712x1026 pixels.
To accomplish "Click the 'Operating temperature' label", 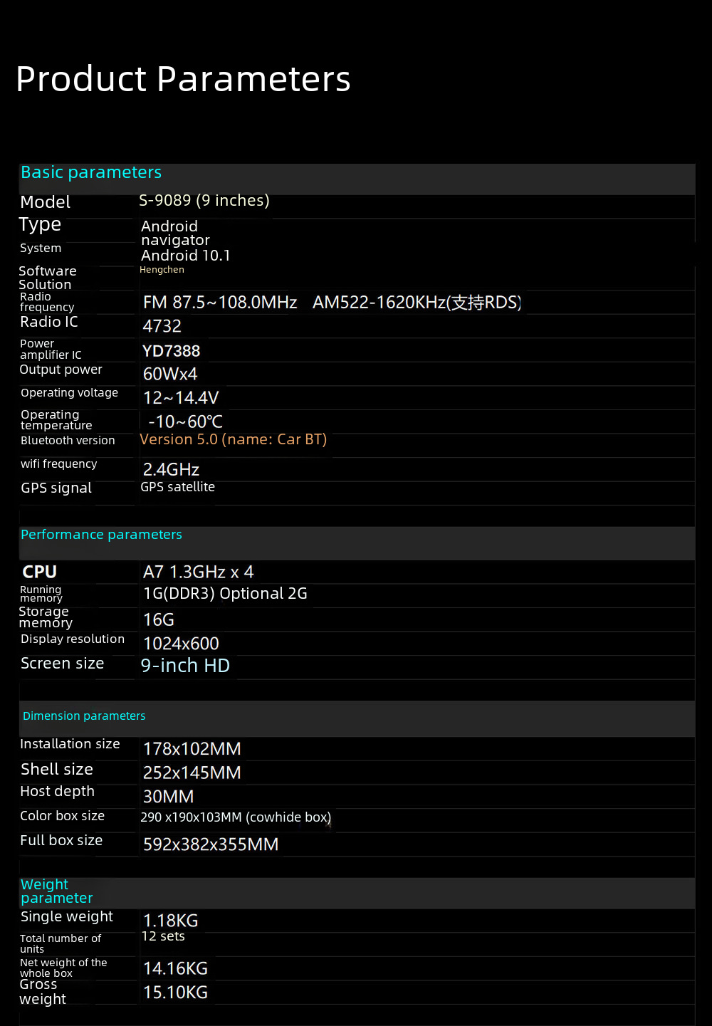I will (x=57, y=420).
